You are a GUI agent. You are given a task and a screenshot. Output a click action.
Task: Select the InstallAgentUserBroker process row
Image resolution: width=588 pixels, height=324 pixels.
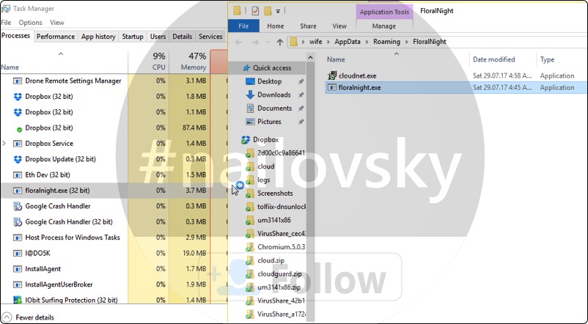click(x=114, y=284)
